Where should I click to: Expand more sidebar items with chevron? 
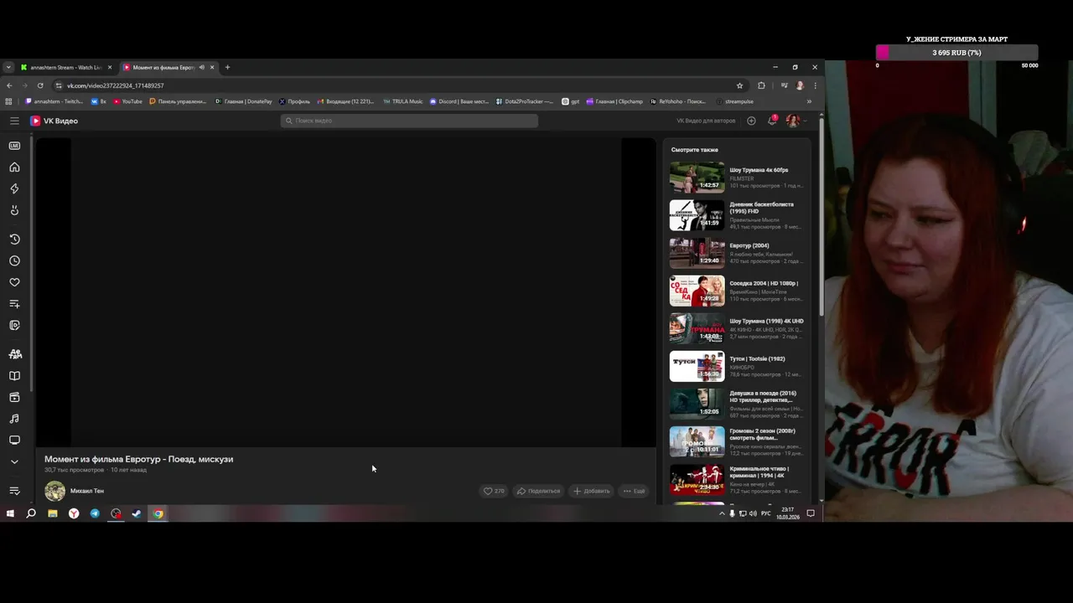click(x=14, y=461)
